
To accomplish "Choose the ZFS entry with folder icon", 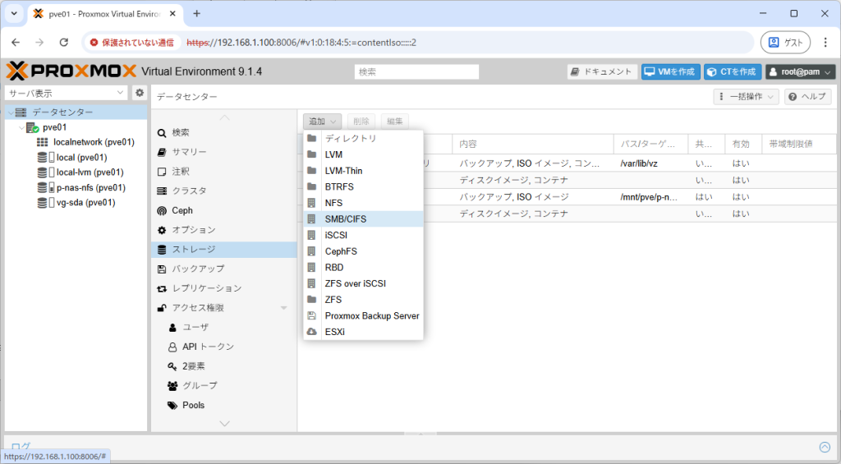I will 363,299.
